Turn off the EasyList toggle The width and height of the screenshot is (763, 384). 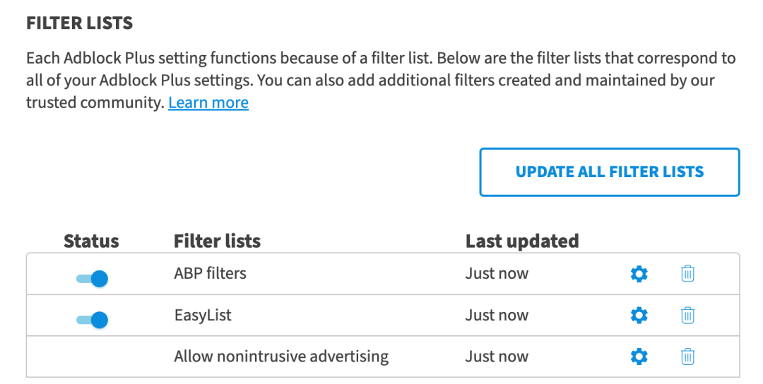click(92, 320)
